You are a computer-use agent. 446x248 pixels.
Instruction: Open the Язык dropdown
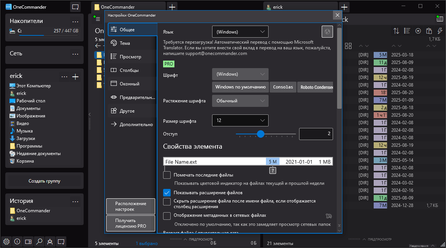240,32
